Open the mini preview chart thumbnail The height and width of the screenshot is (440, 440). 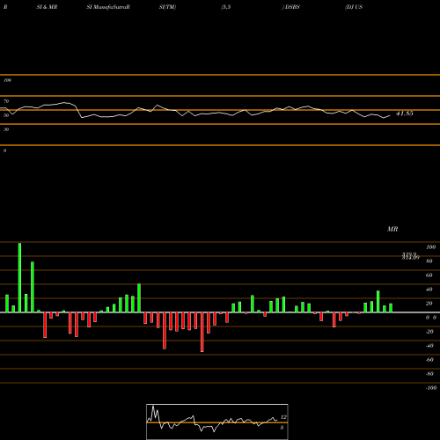217,422
